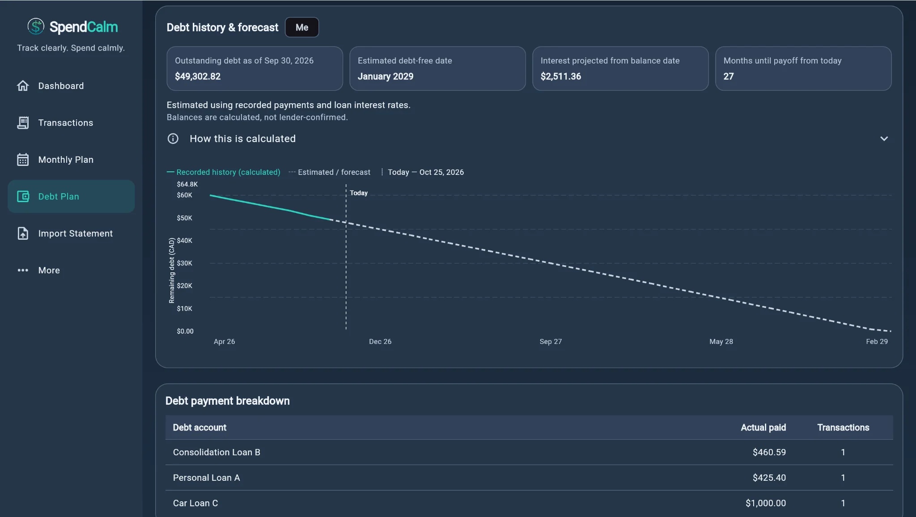Click the Dec 26 x-axis label
Image resolution: width=916 pixels, height=517 pixels.
tap(380, 341)
